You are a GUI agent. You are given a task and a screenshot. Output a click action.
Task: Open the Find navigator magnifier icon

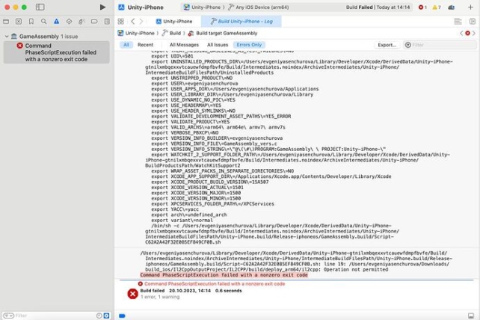[44, 21]
